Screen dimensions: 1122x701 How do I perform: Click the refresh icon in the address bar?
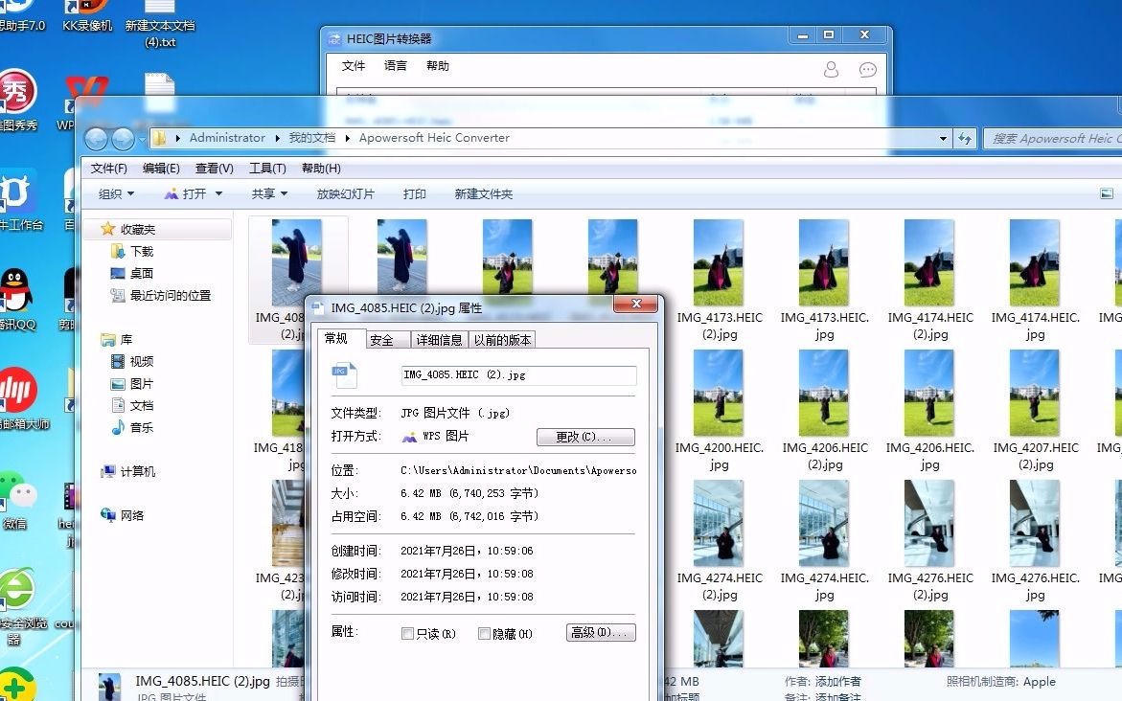(x=965, y=138)
